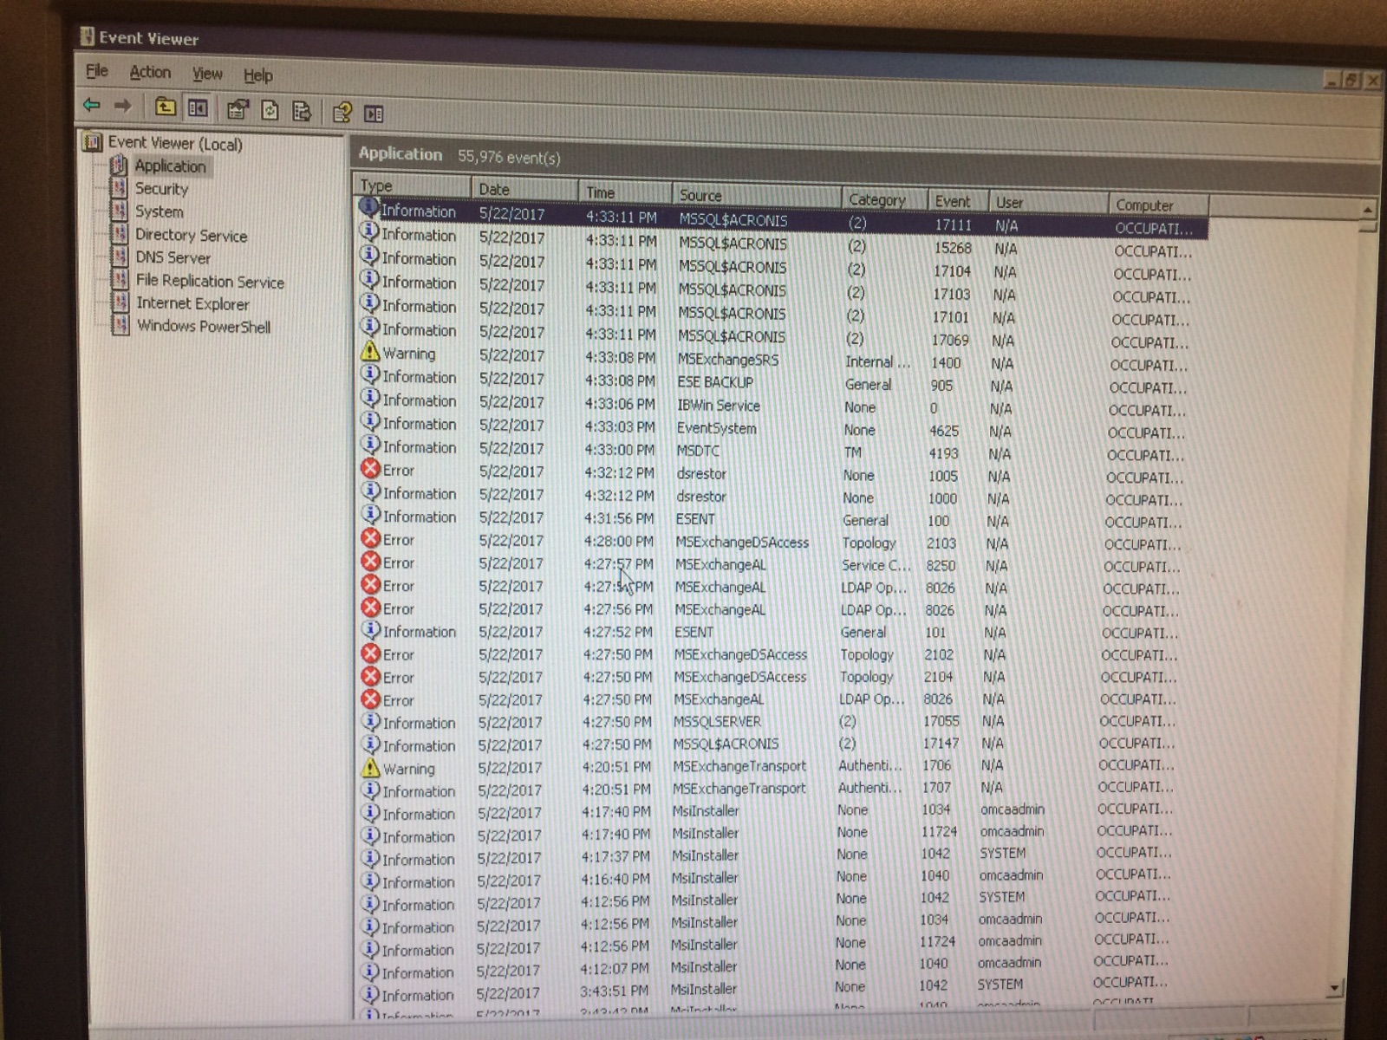Click the Up one level folder icon
The width and height of the screenshot is (1387, 1040).
[165, 107]
